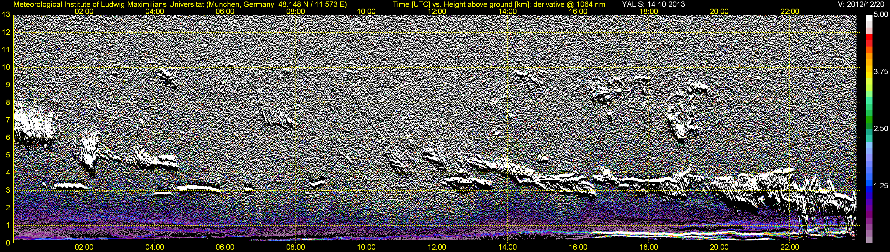Click 16:00 on the lower time axis
The width and height of the screenshot is (890, 252).
[578, 247]
